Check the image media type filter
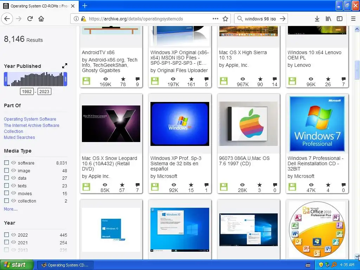The image size is (360, 270). coord(6,171)
